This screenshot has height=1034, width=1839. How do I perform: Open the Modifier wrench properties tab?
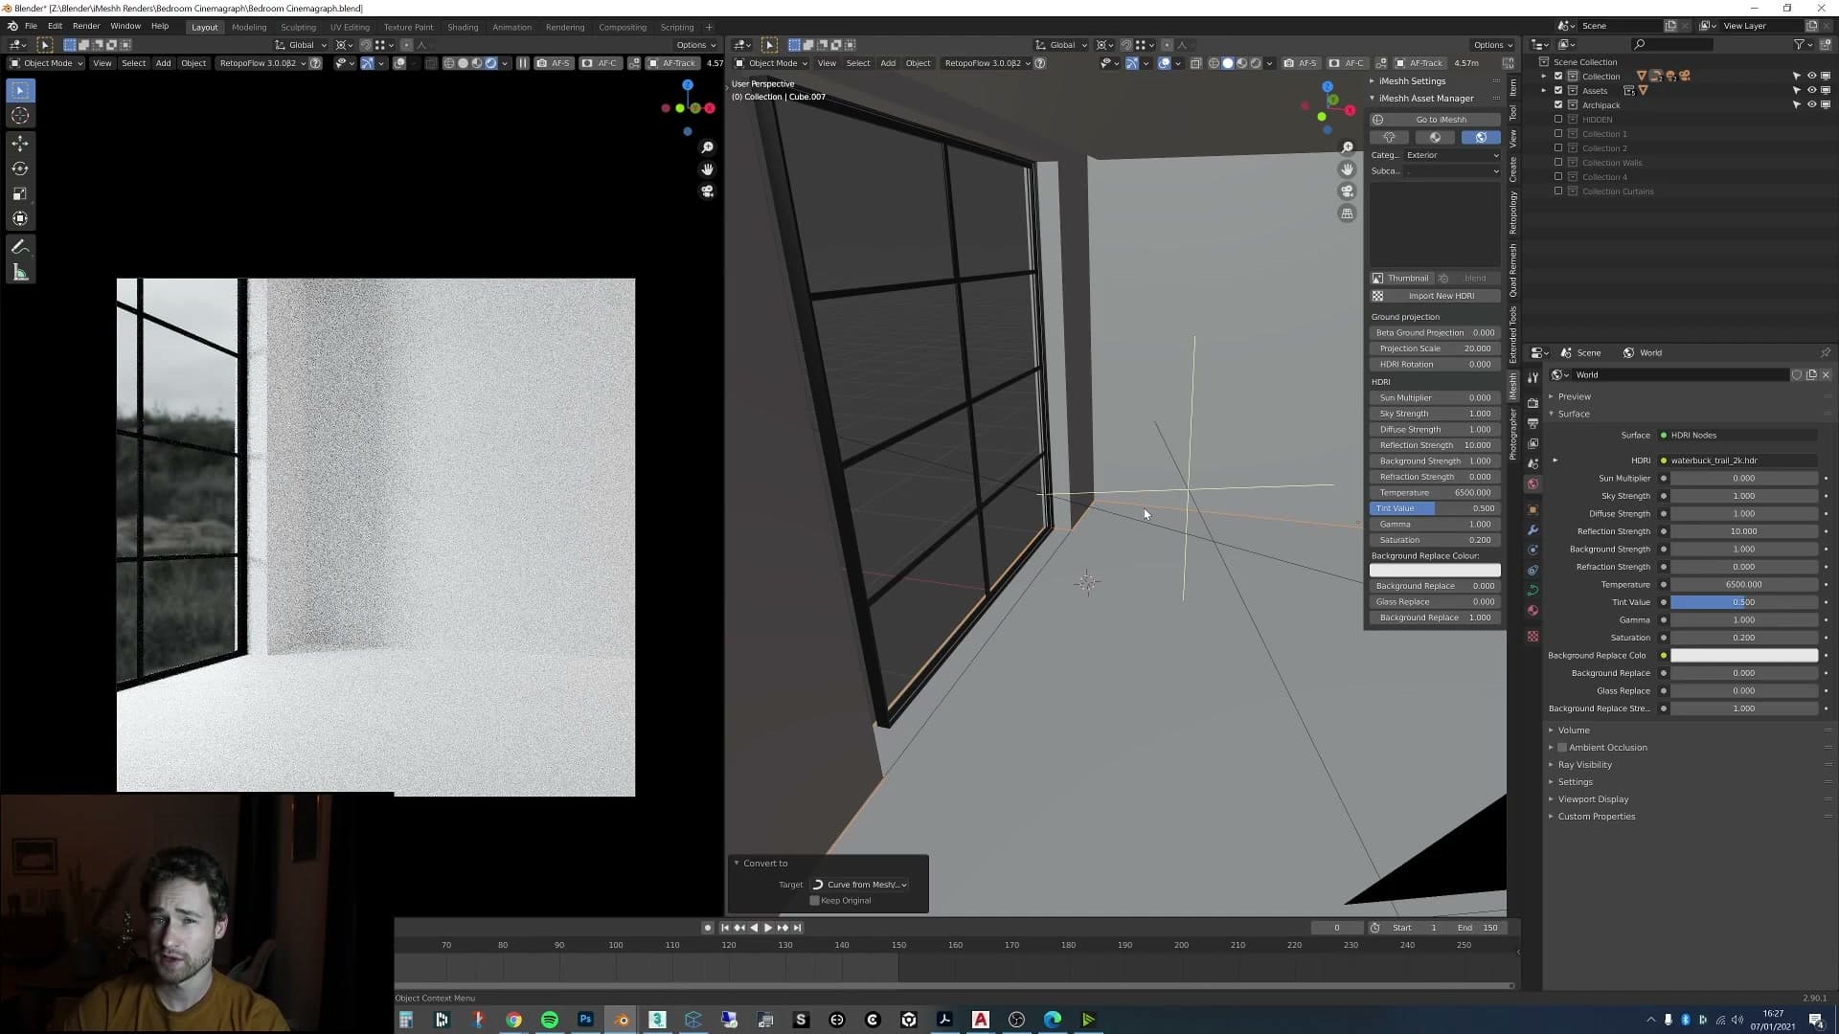[1532, 529]
